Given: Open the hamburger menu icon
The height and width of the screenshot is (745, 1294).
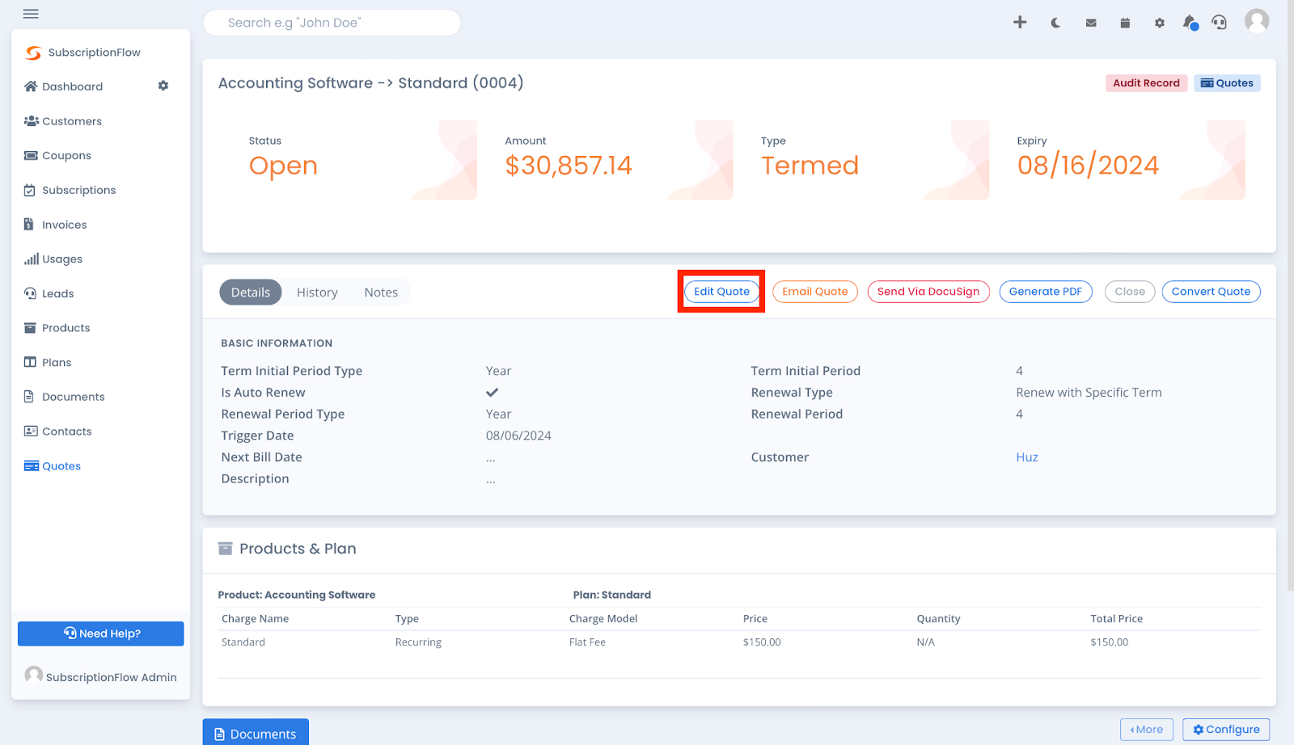Looking at the screenshot, I should (x=31, y=14).
